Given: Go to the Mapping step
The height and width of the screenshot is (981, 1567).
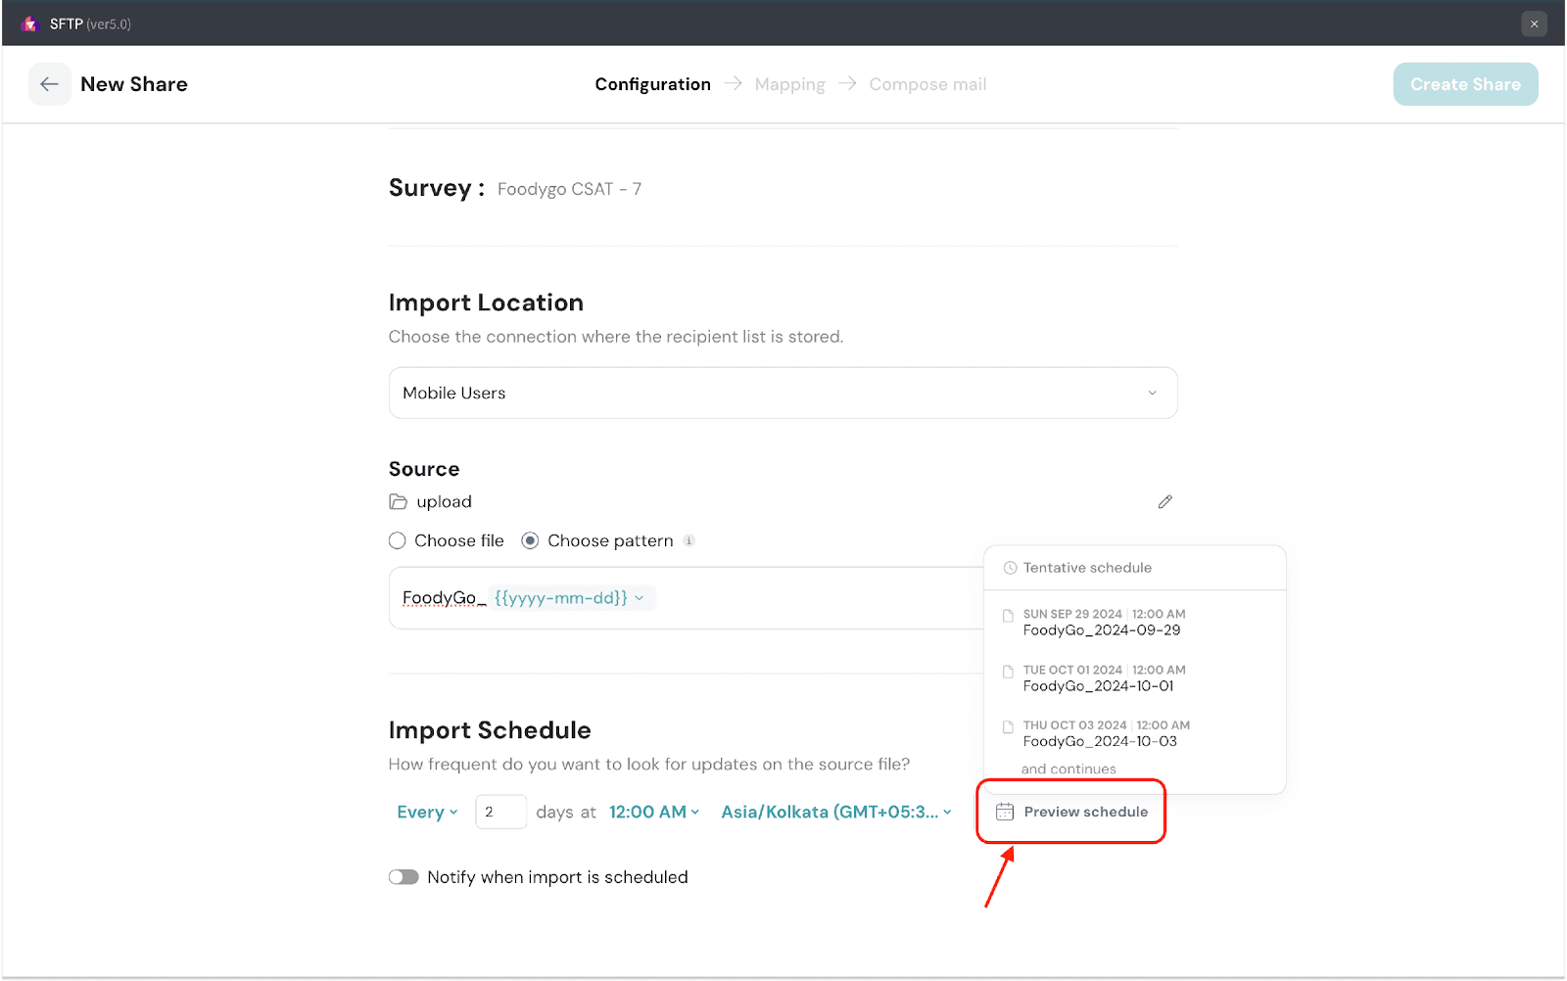Looking at the screenshot, I should click(789, 84).
